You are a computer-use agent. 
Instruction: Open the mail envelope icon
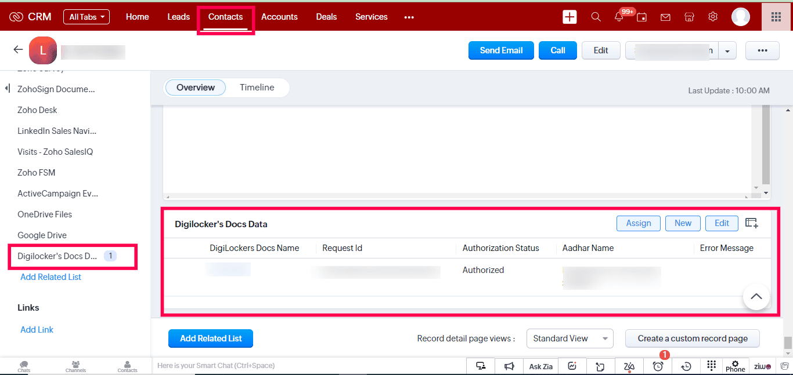pos(666,17)
